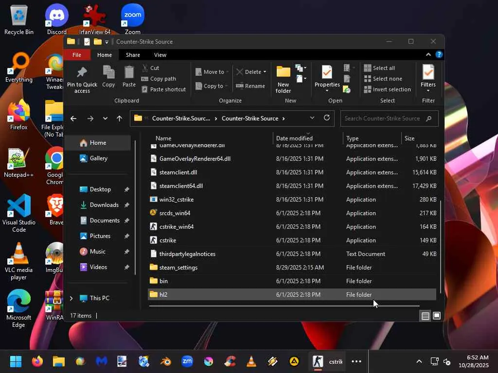This screenshot has height=373, width=498.
Task: Open VLC from taskbar
Action: [x=251, y=361]
